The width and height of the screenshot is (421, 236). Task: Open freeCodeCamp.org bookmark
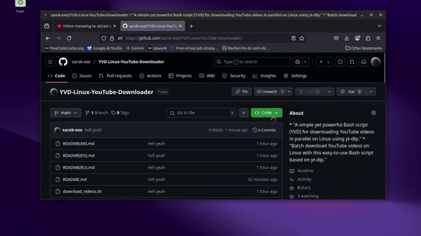click(64, 48)
